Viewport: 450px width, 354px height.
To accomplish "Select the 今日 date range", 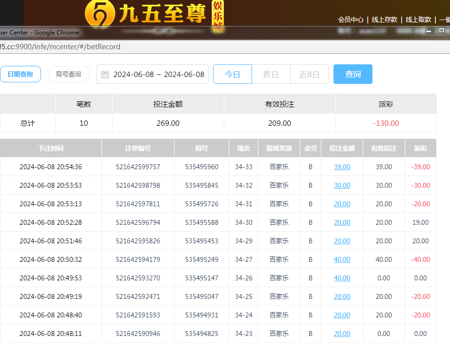I will click(233, 74).
